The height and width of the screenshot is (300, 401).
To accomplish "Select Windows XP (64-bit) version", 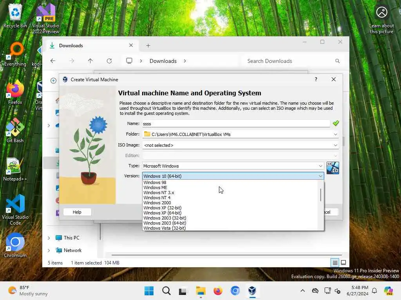I will [x=230, y=213].
